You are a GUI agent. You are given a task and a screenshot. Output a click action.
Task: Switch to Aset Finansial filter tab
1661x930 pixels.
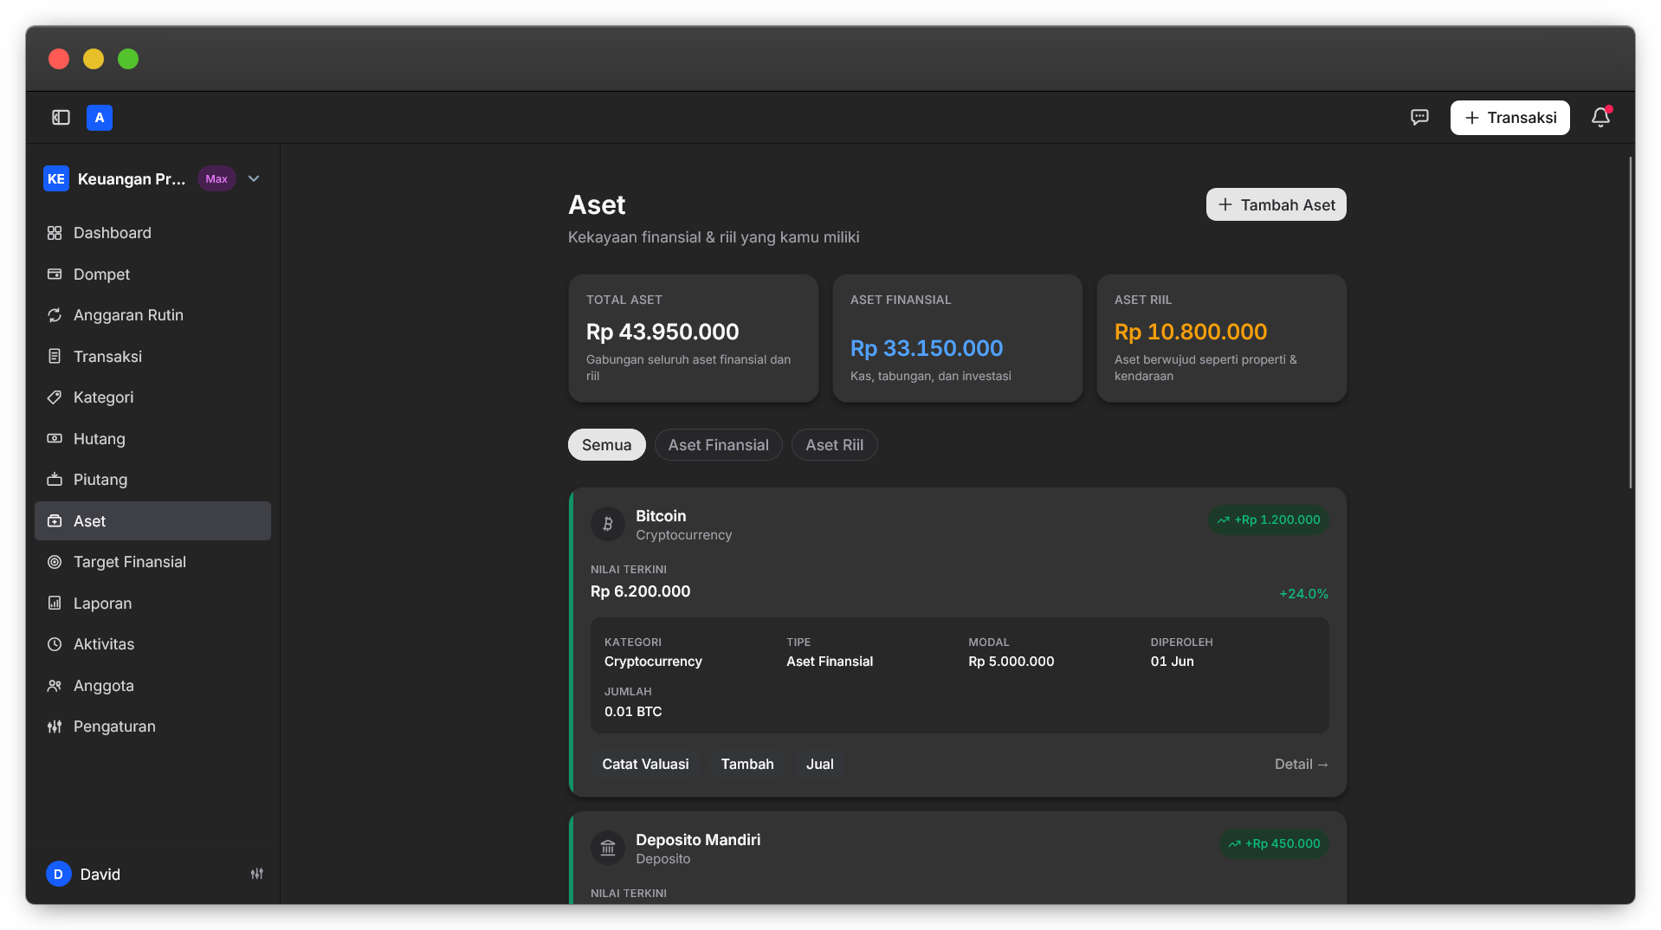click(719, 445)
